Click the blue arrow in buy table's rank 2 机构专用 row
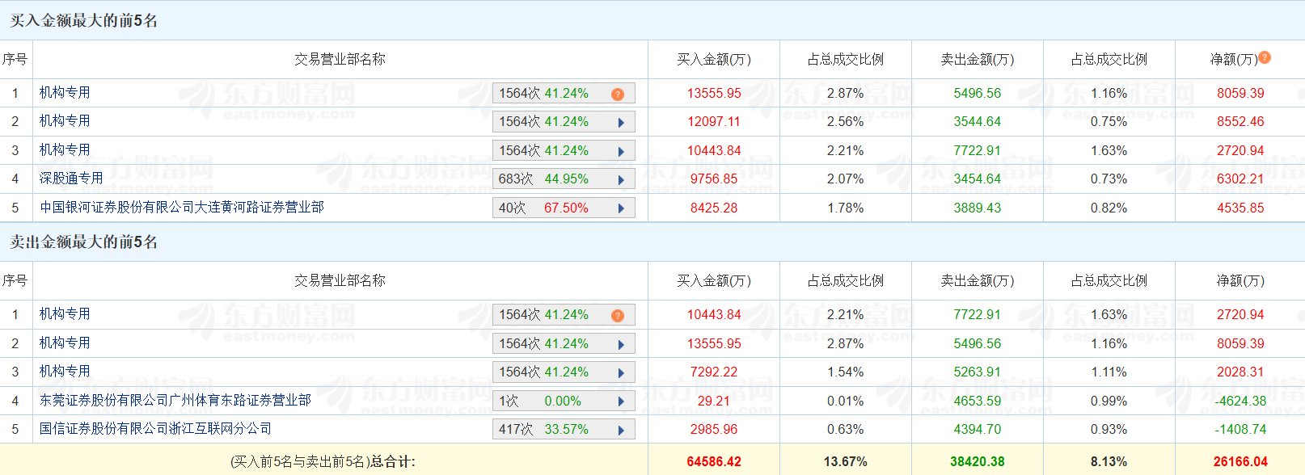The width and height of the screenshot is (1305, 475). (x=621, y=123)
